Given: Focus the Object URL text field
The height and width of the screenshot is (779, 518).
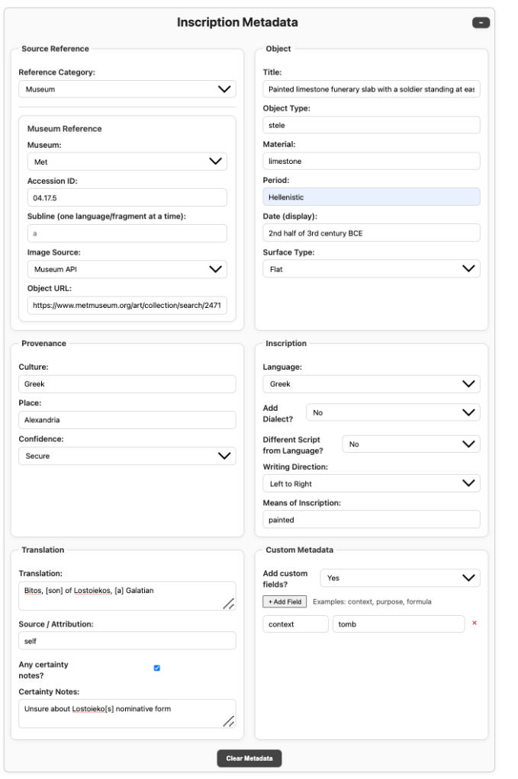Looking at the screenshot, I should click(127, 306).
